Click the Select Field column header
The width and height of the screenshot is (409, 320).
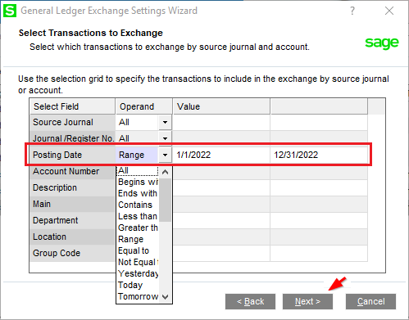pos(72,106)
